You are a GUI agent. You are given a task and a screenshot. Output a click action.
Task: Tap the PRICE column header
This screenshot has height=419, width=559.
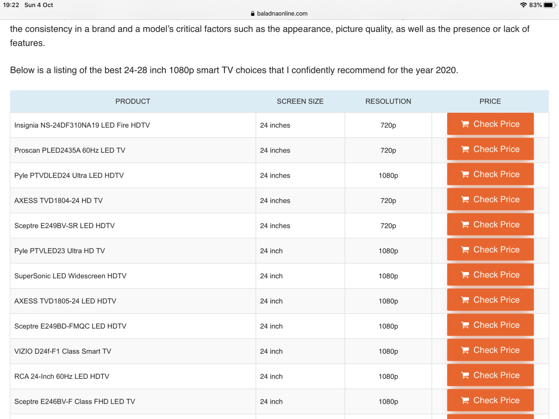coord(490,101)
